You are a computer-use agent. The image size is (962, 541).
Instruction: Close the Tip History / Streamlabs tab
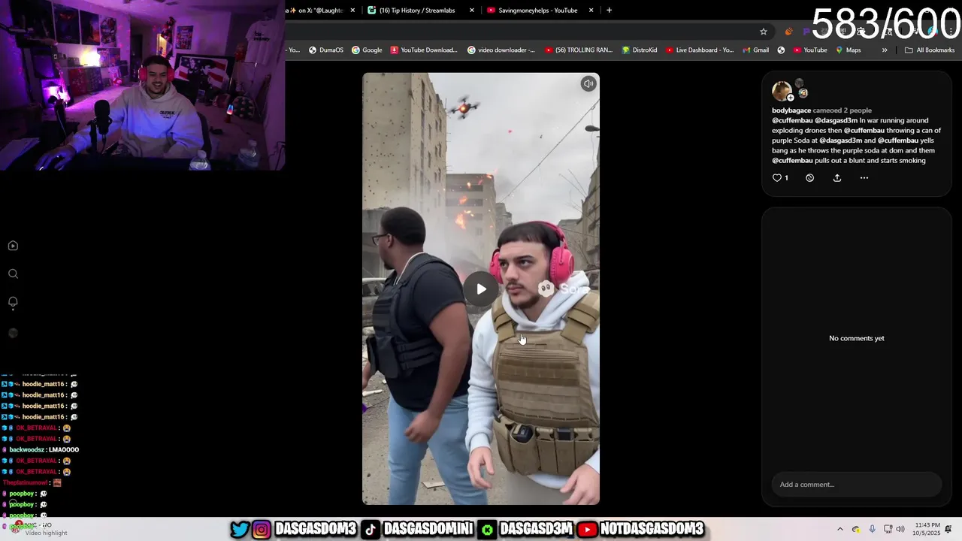[x=472, y=11]
